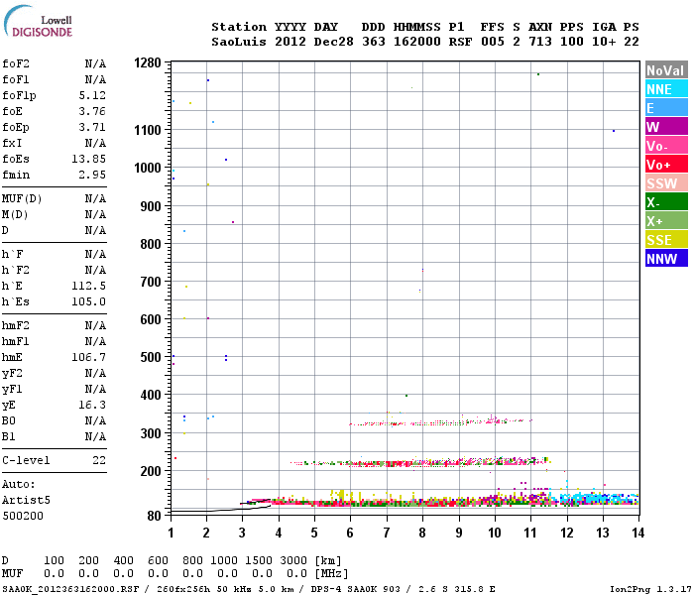Click the yE value 16.3
This screenshot has width=694, height=595.
(x=92, y=405)
